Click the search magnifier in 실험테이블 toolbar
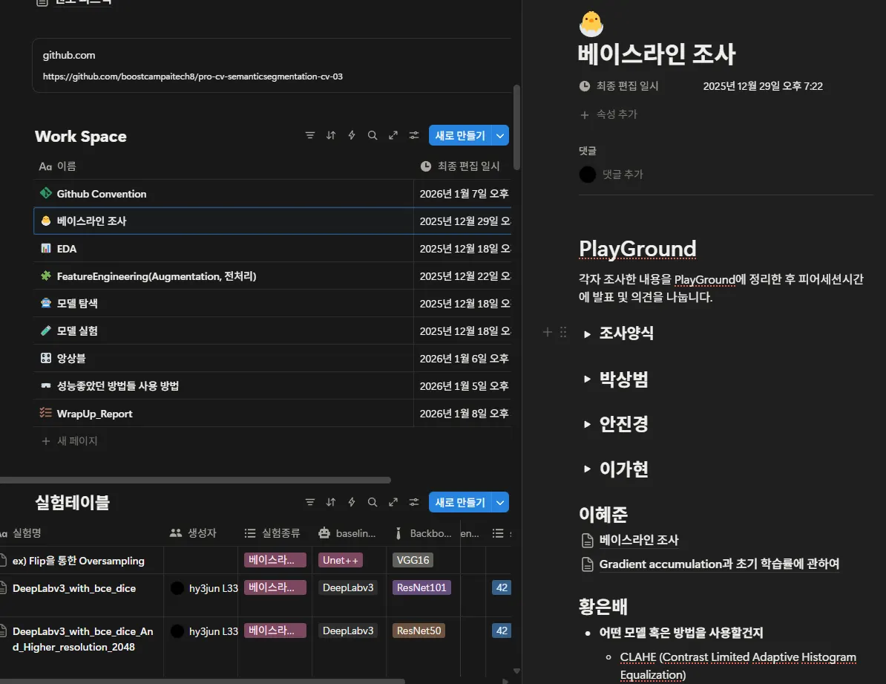Image resolution: width=886 pixels, height=684 pixels. 373,502
